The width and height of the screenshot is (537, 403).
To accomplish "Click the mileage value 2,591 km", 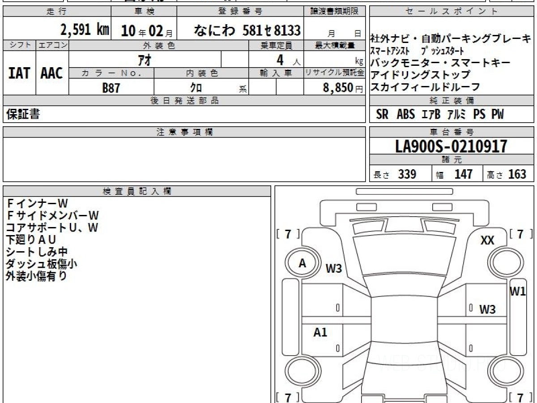I will 85,30.
